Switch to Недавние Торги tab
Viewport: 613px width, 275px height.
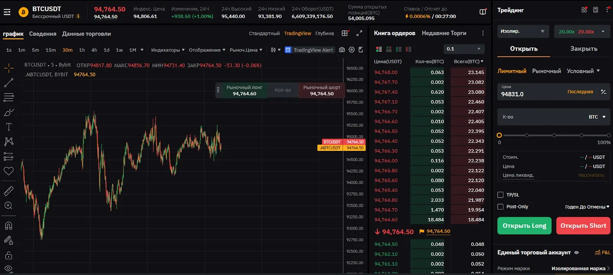pyautogui.click(x=444, y=33)
